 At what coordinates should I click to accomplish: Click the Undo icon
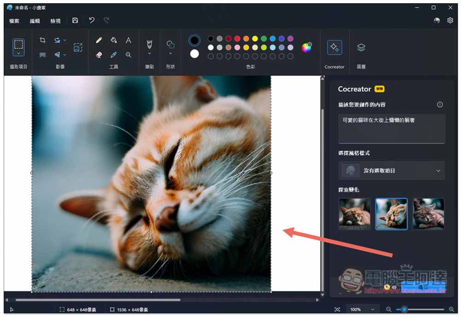coord(92,20)
